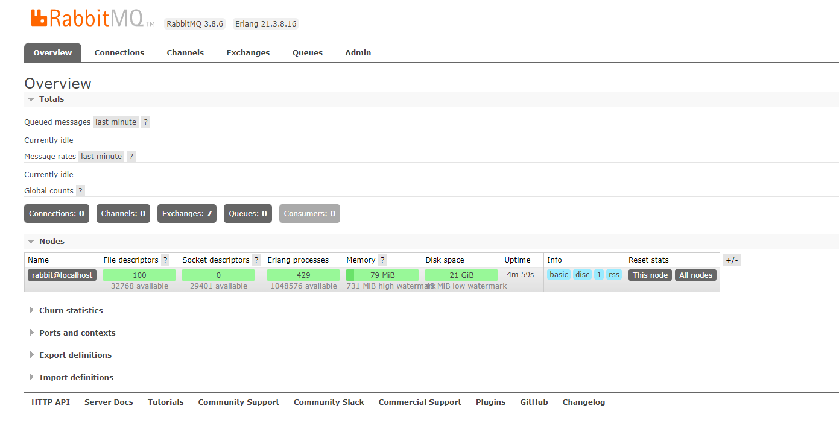Open the Server Docs footer link
839x444 pixels.
pos(109,402)
